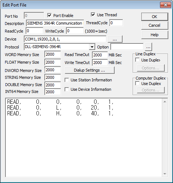Check Use Duplex under Line Duplex
The width and height of the screenshot is (173, 183).
137,60
